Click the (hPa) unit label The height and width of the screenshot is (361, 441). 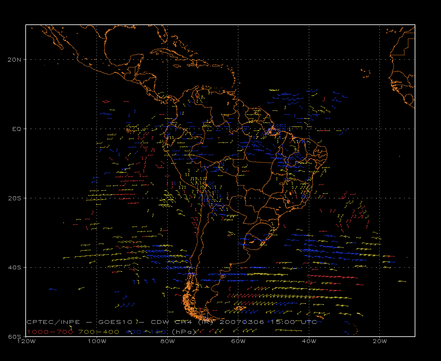(x=184, y=332)
